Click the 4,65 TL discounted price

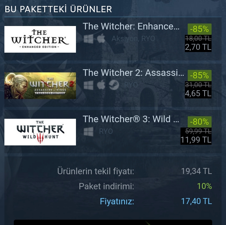click(x=198, y=93)
